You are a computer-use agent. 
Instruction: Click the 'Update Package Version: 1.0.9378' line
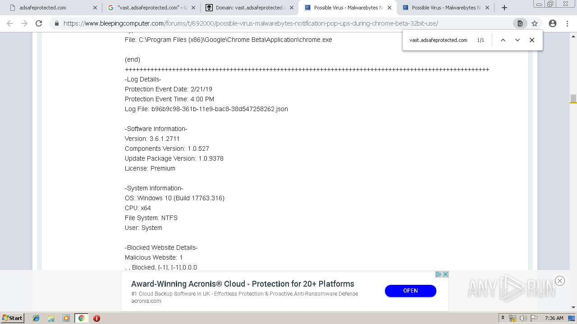coord(174,158)
